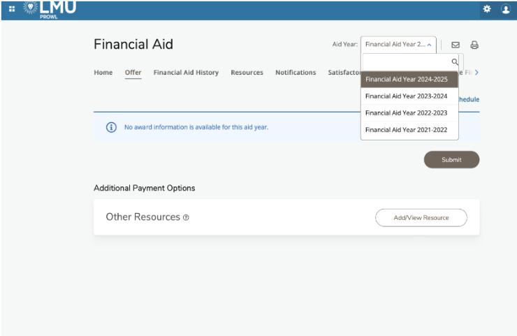Image resolution: width=517 pixels, height=336 pixels.
Task: Open the apps grid menu icon
Action: [12, 9]
